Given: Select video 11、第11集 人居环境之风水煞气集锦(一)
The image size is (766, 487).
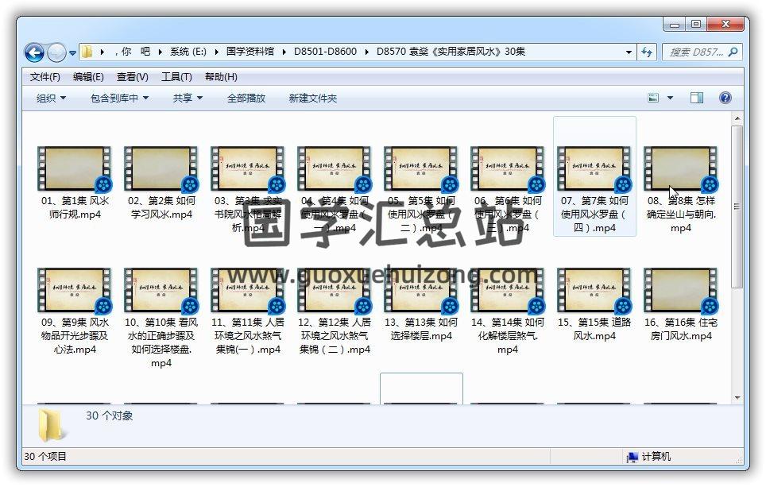Looking at the screenshot, I should (x=248, y=310).
